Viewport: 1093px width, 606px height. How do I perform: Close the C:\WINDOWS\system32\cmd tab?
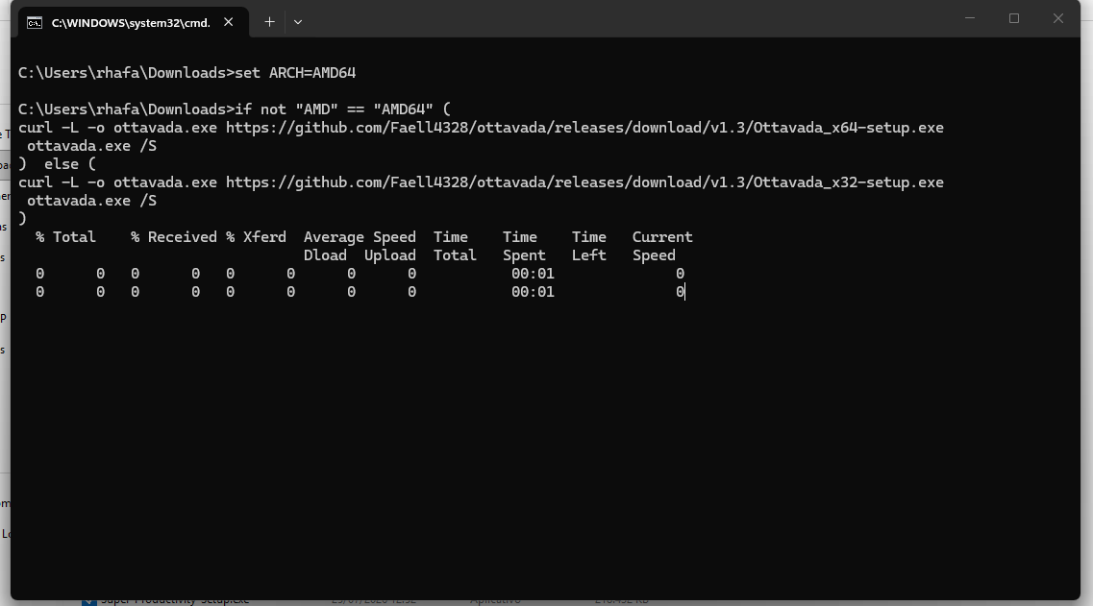(228, 22)
